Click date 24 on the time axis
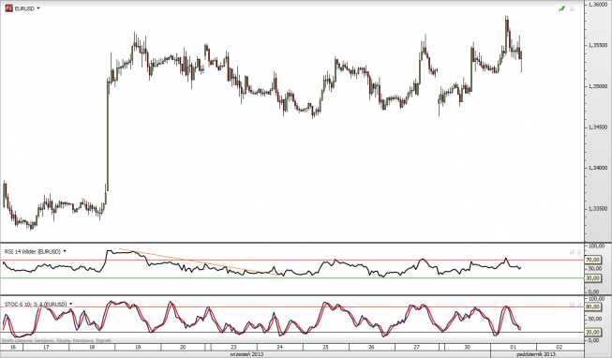This screenshot has width=612, height=358. (279, 347)
